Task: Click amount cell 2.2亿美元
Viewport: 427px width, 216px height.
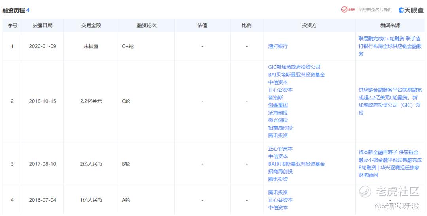Action: click(91, 101)
